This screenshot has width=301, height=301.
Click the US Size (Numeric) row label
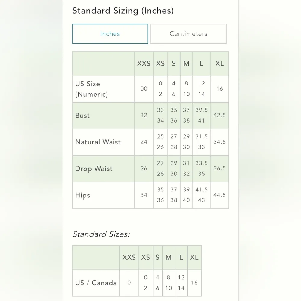(x=92, y=89)
